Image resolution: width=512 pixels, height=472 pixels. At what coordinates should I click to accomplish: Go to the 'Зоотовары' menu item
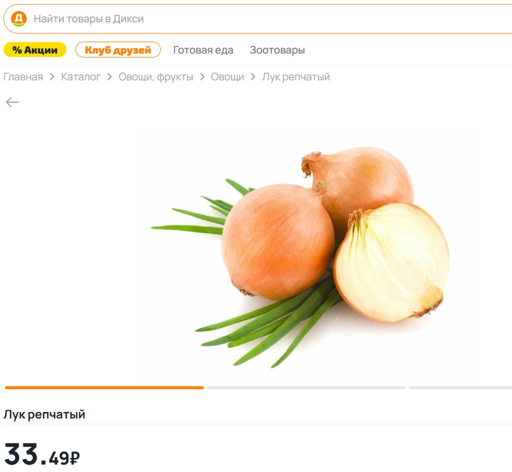click(277, 50)
